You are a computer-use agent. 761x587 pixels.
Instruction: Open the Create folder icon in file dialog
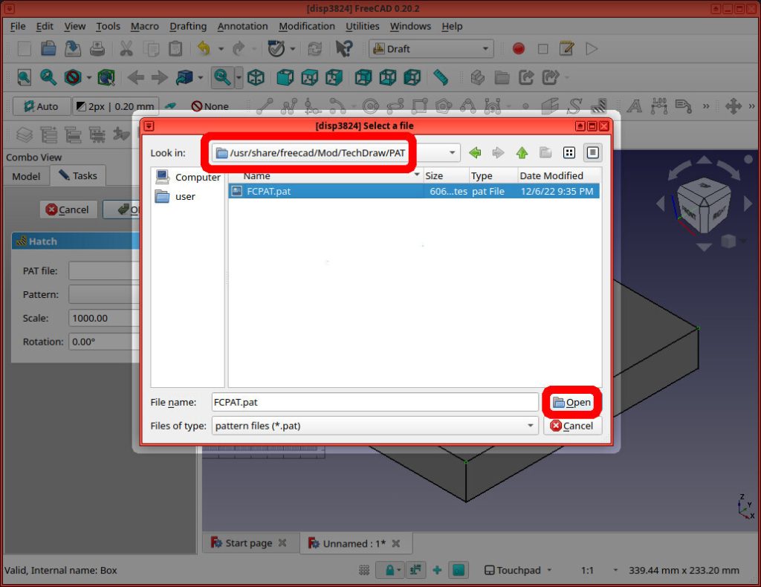[545, 152]
